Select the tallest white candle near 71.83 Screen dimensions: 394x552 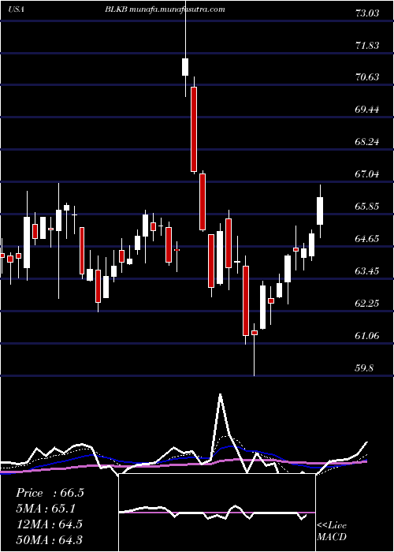185,67
